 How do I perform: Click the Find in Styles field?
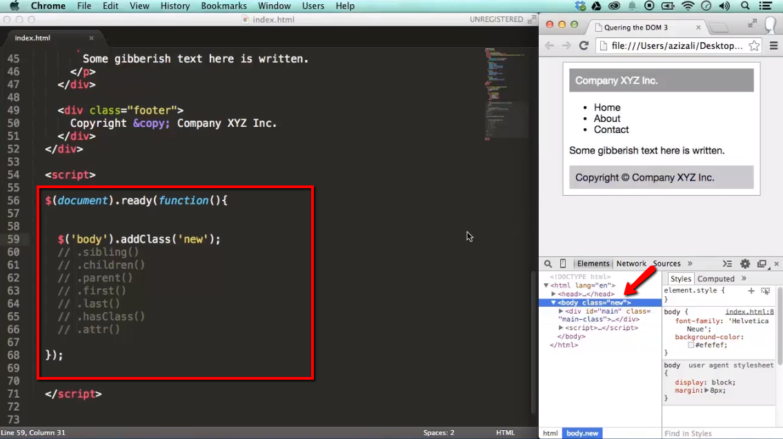tap(719, 433)
